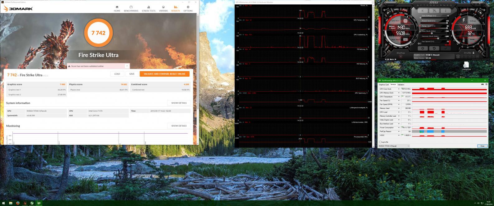The image size is (494, 206).
Task: Switch to Sensors tab in GPU-Z
Action: [x=393, y=84]
